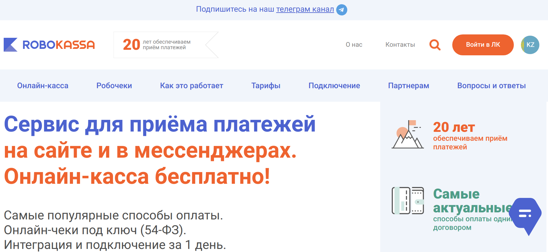Click the mountain with flag icon

408,134
